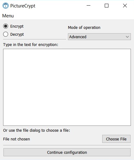Viewport: 134px width, 160px height.
Task: Open the Advanced mode of operation dropdown
Action: [99, 37]
